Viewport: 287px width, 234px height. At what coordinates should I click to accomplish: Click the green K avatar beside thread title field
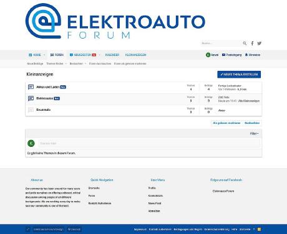[31, 143]
